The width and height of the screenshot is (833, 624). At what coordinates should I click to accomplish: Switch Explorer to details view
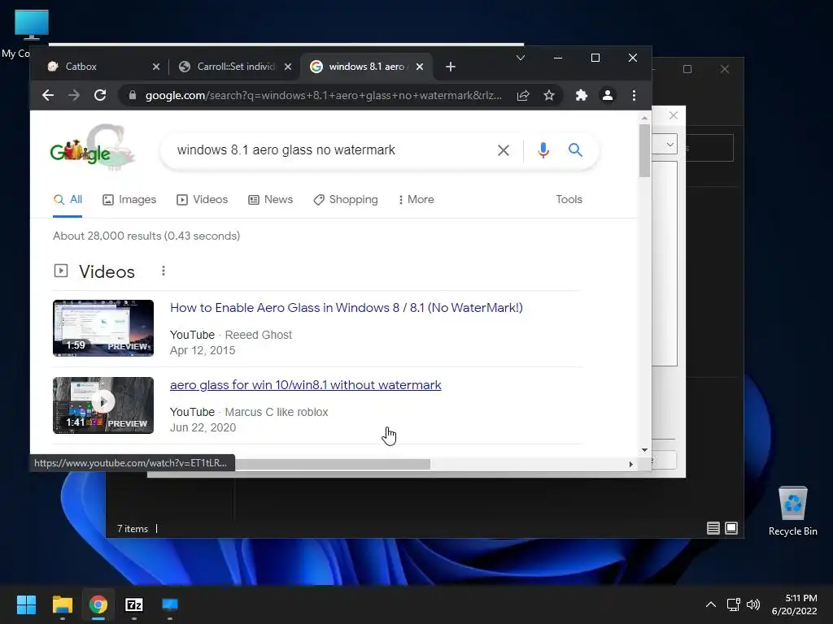coord(713,528)
